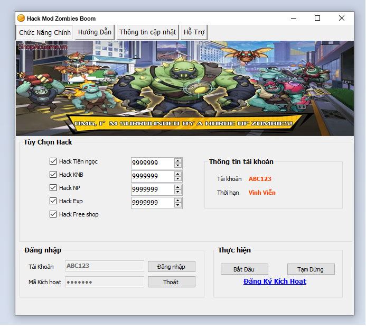Pause with the Tạm Dừng button
Screen dimensions: 366x326
point(311,269)
